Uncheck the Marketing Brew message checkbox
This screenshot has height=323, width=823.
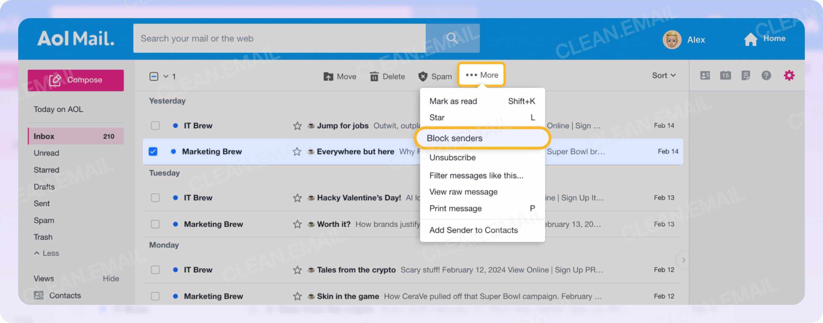[x=153, y=152]
